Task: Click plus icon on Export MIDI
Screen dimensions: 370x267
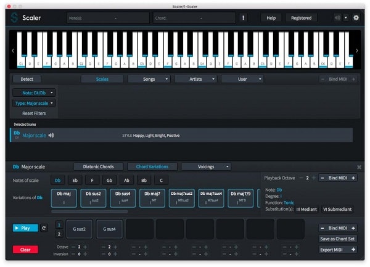Action: [x=353, y=250]
